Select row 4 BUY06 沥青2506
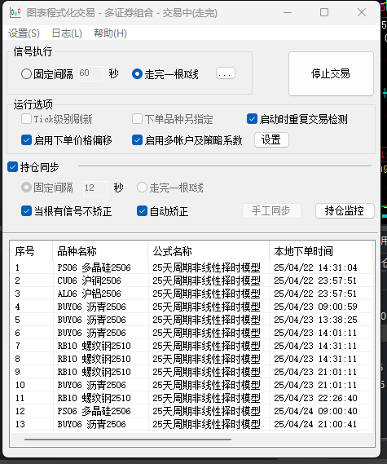The height and width of the screenshot is (464, 387). [x=191, y=307]
